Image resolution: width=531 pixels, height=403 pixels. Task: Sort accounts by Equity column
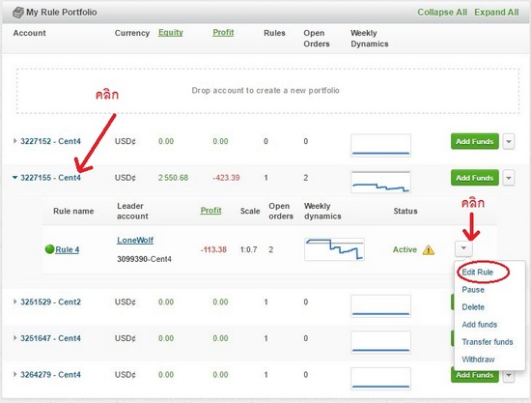171,33
